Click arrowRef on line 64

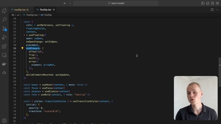pos(49,65)
